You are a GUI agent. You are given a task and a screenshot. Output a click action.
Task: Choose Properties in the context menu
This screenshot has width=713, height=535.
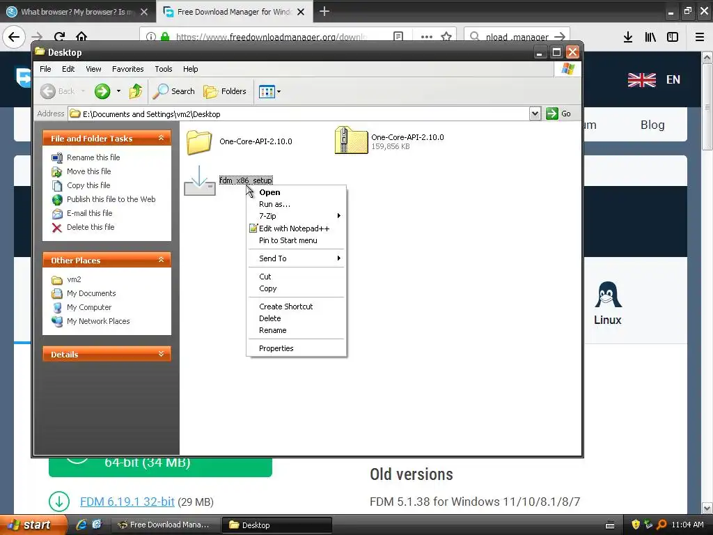coord(296,348)
